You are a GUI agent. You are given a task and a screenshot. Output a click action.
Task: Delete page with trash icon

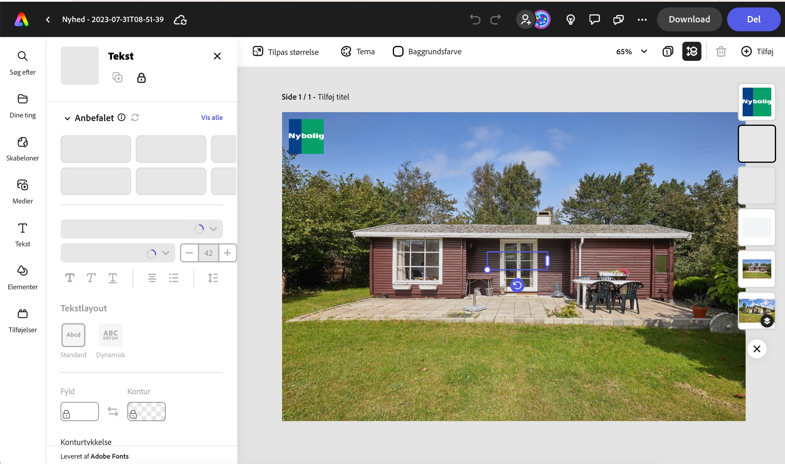pyautogui.click(x=721, y=51)
